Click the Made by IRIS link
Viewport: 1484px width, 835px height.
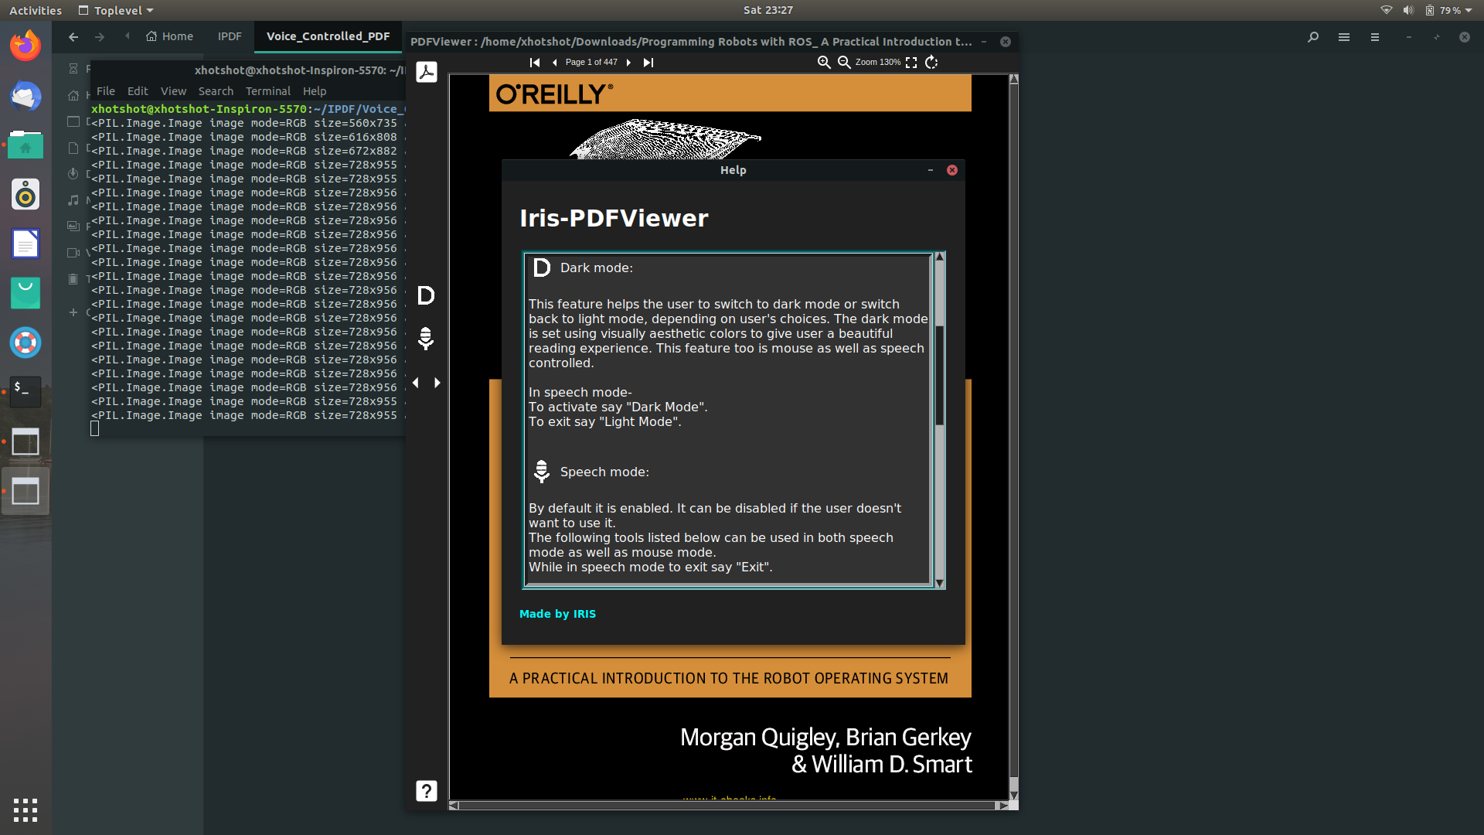557,614
